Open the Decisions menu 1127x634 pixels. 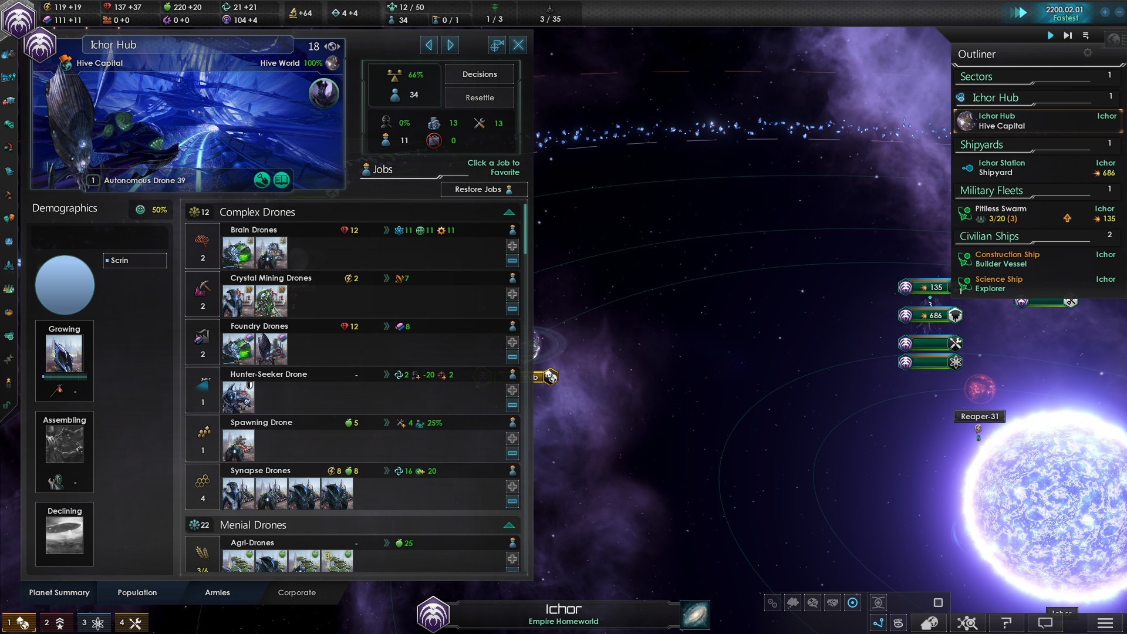(x=479, y=75)
